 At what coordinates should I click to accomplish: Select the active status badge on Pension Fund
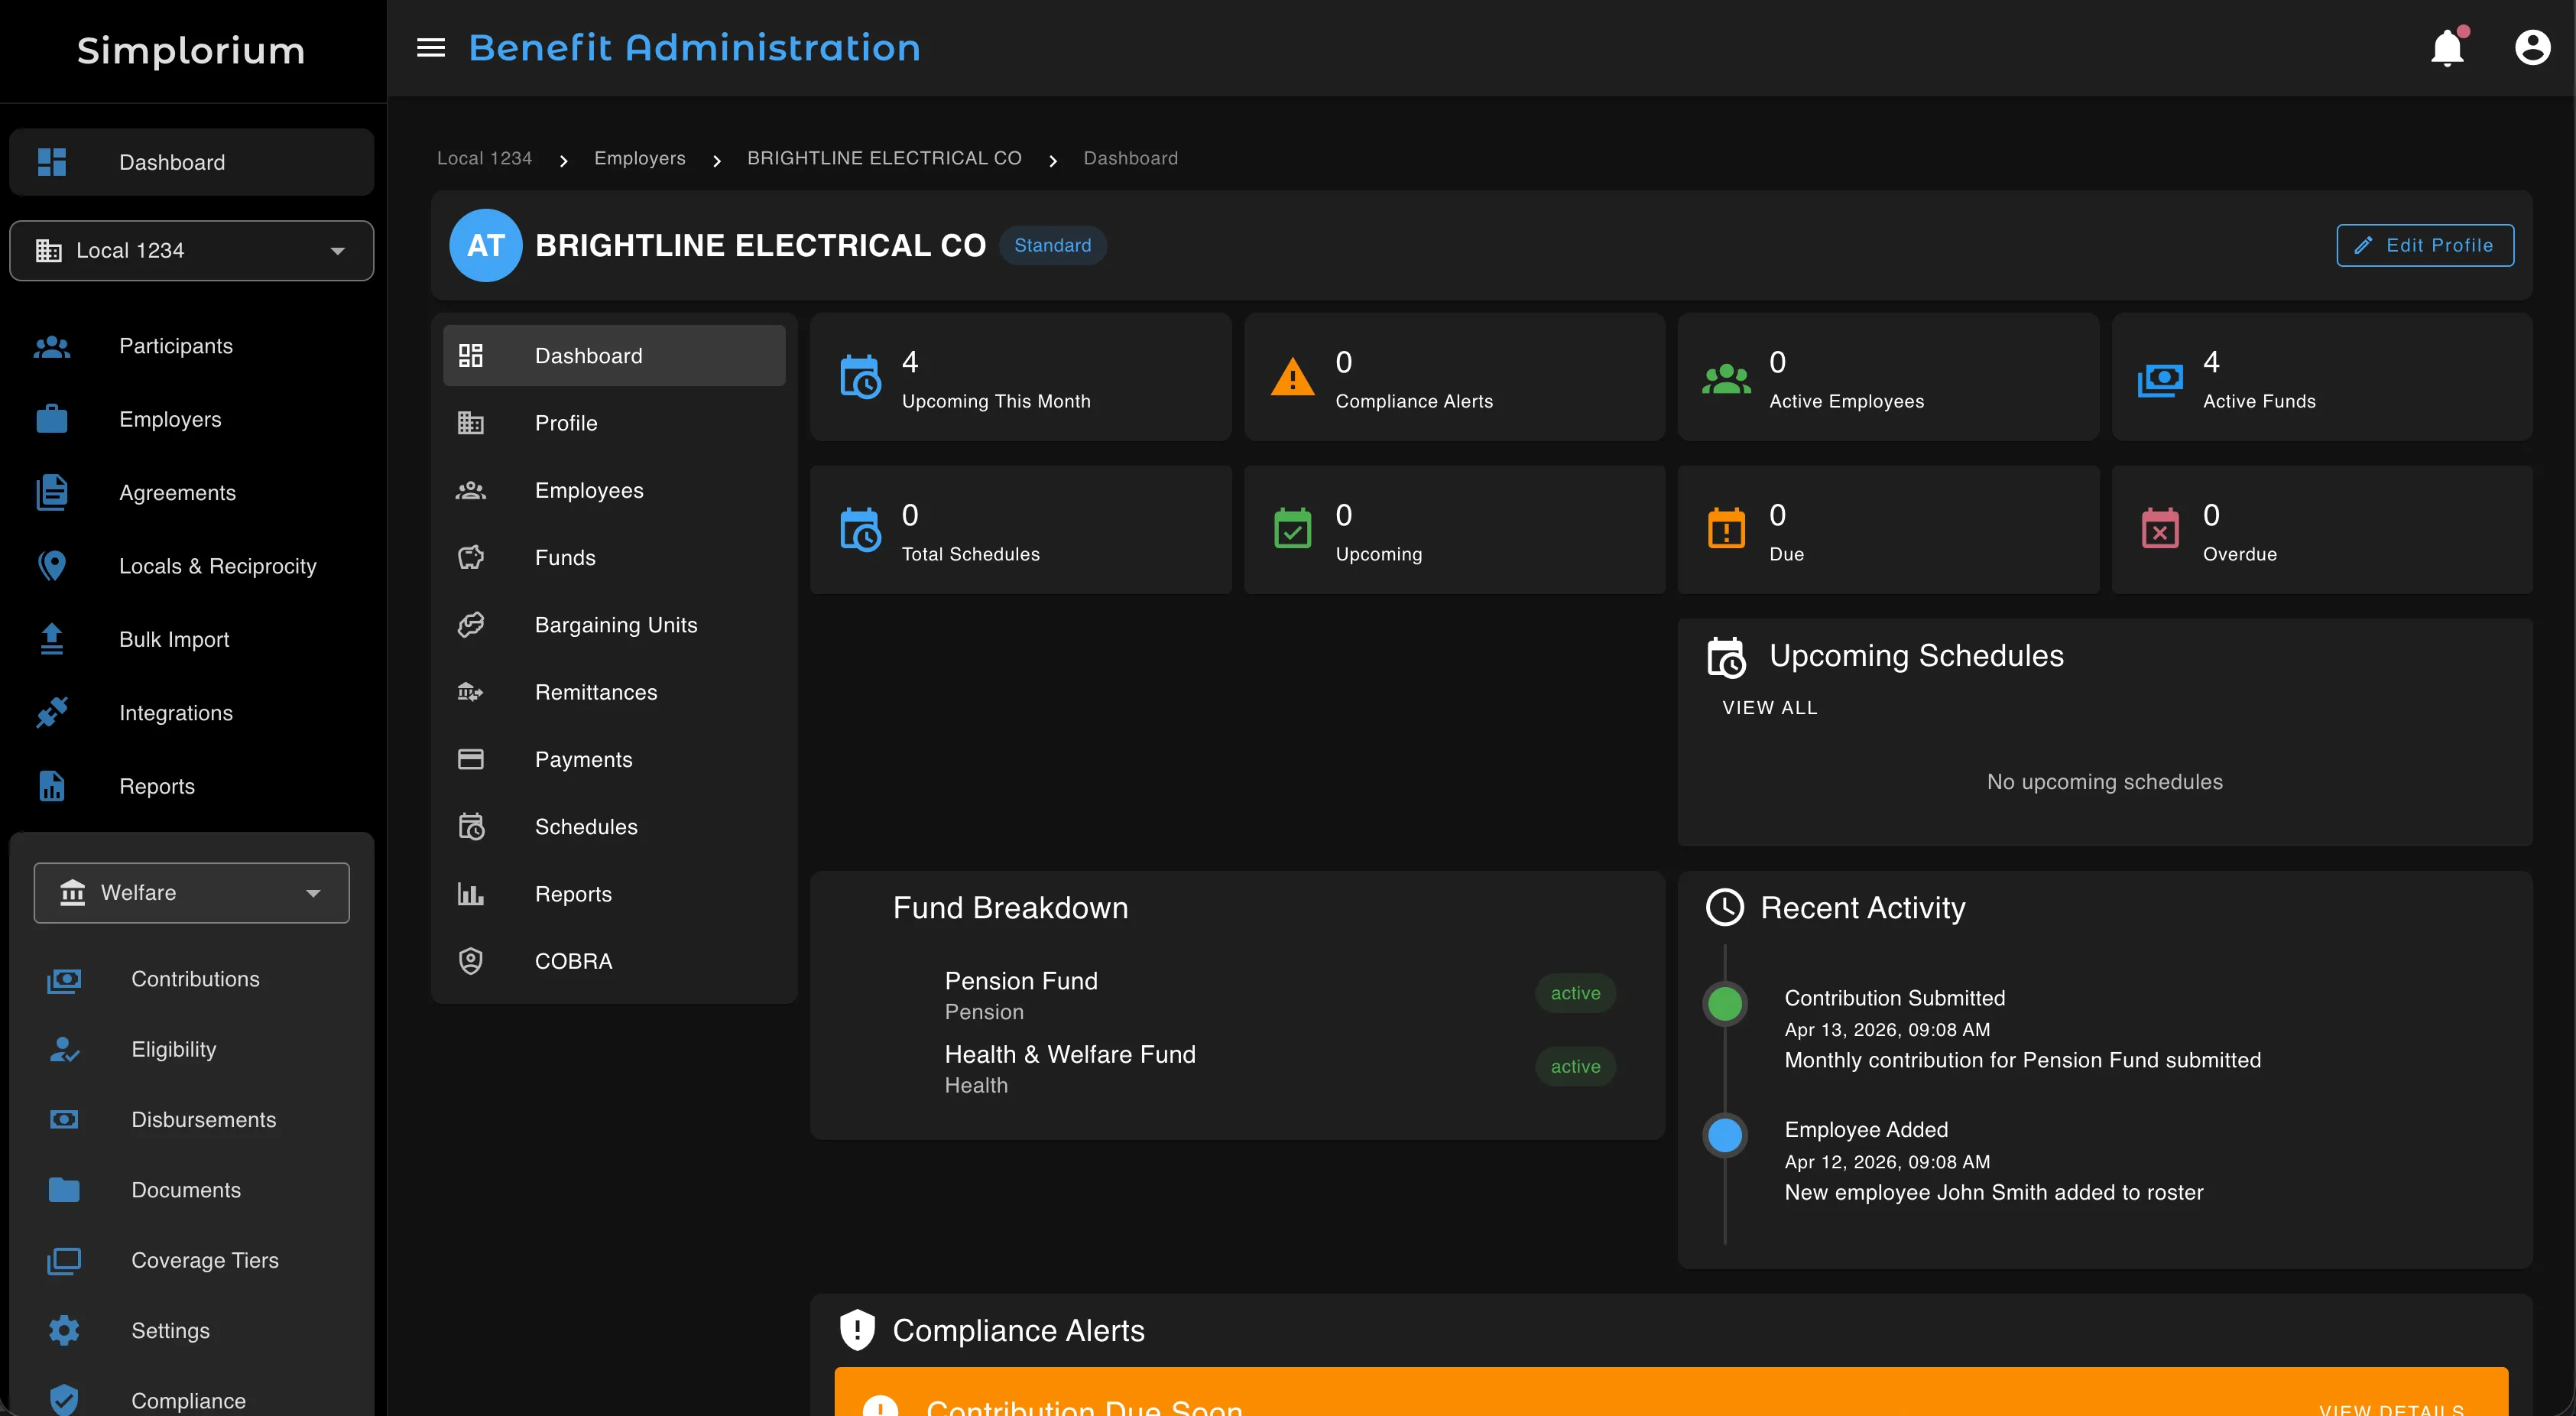pos(1575,992)
